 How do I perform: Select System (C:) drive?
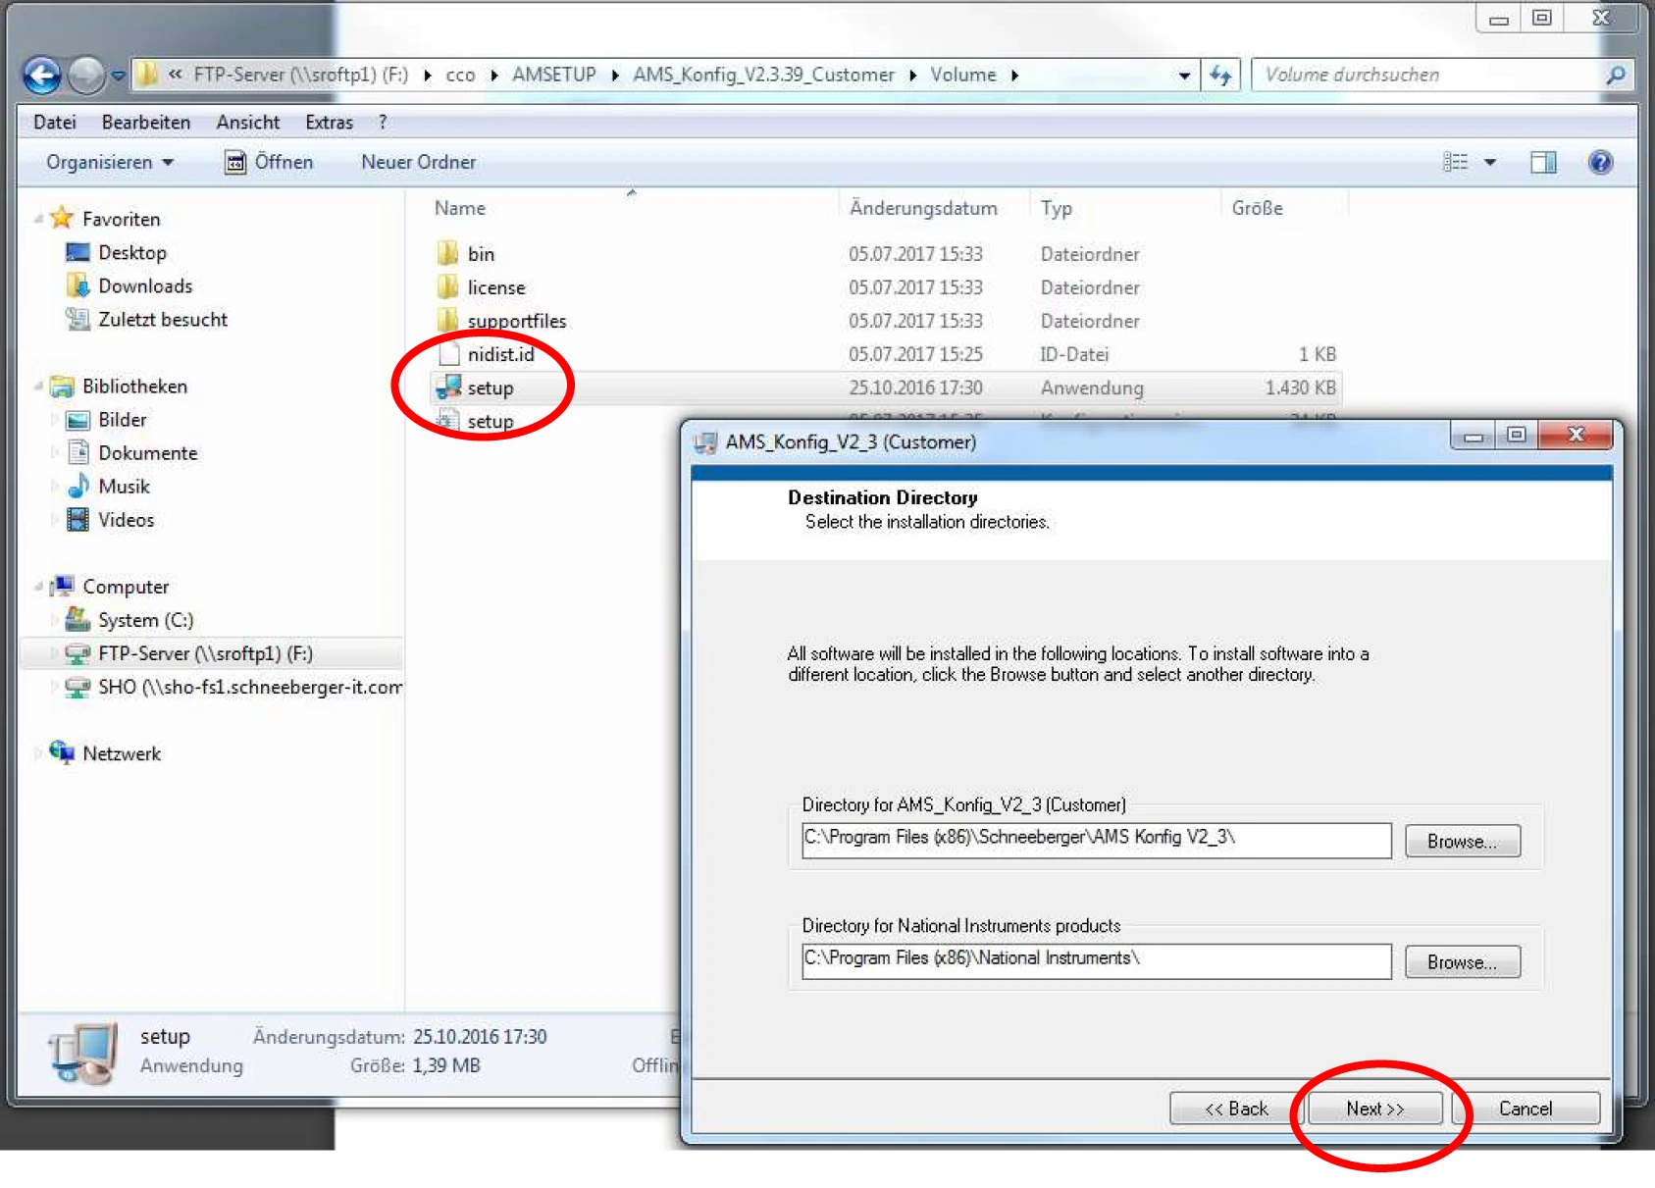[145, 620]
